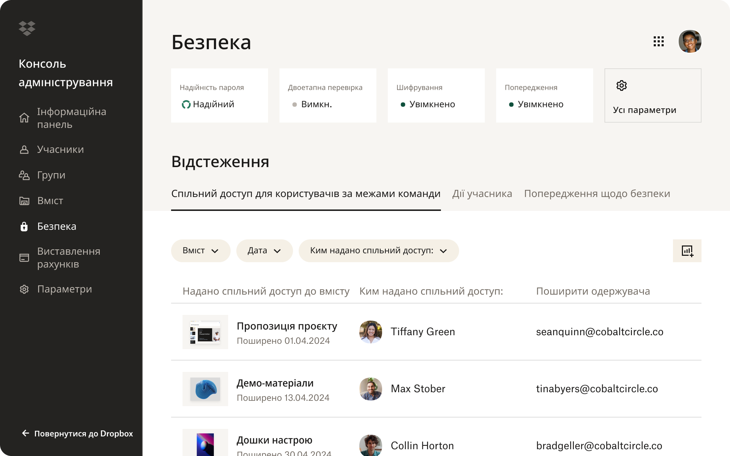Open the user profile avatar
730x456 pixels.
690,41
